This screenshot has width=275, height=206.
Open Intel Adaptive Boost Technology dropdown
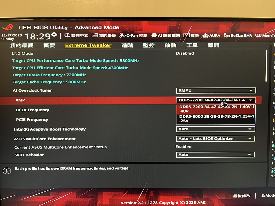pyautogui.click(x=216, y=129)
